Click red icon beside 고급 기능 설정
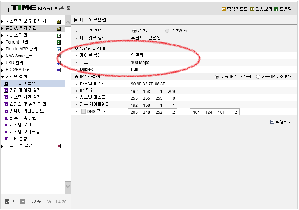Image resolution: width=299 pixels, height=210 pixels. click(x=59, y=146)
